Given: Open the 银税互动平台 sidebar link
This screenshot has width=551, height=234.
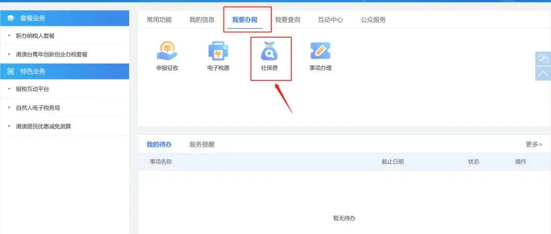Looking at the screenshot, I should (32, 89).
